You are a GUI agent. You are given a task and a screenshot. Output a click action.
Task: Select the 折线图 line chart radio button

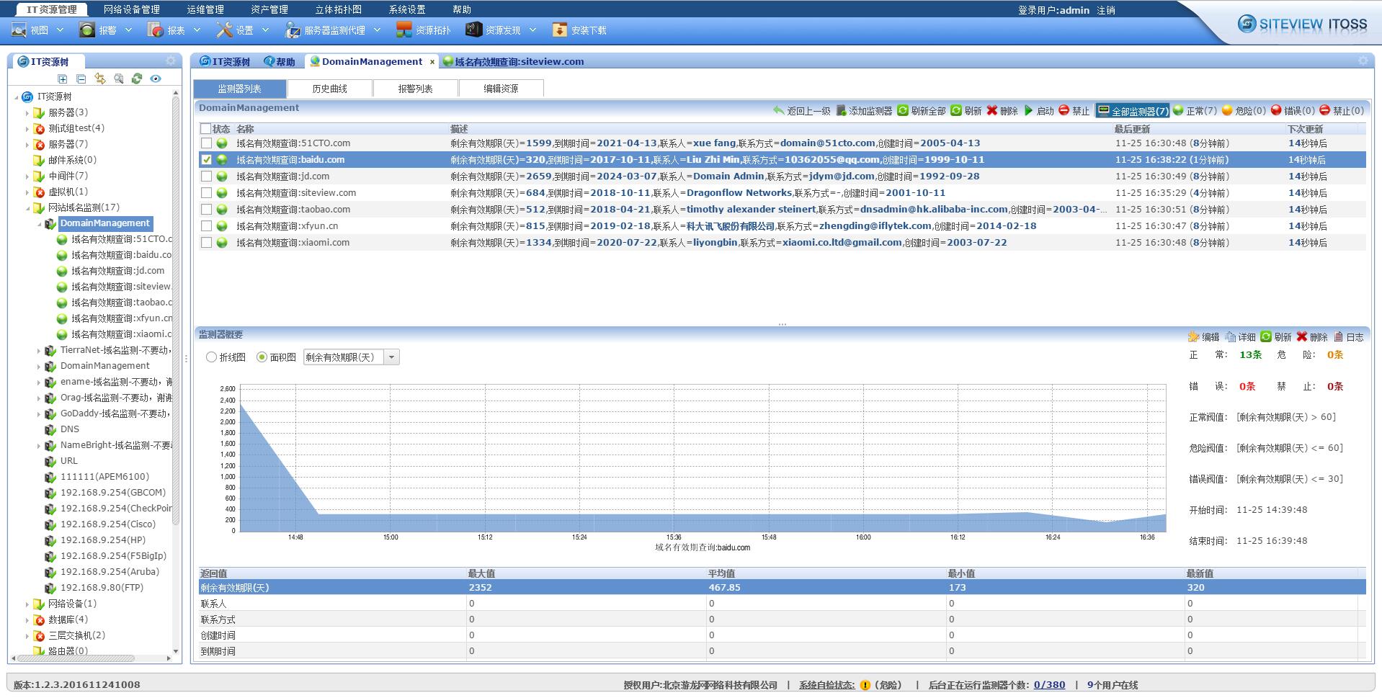[211, 357]
